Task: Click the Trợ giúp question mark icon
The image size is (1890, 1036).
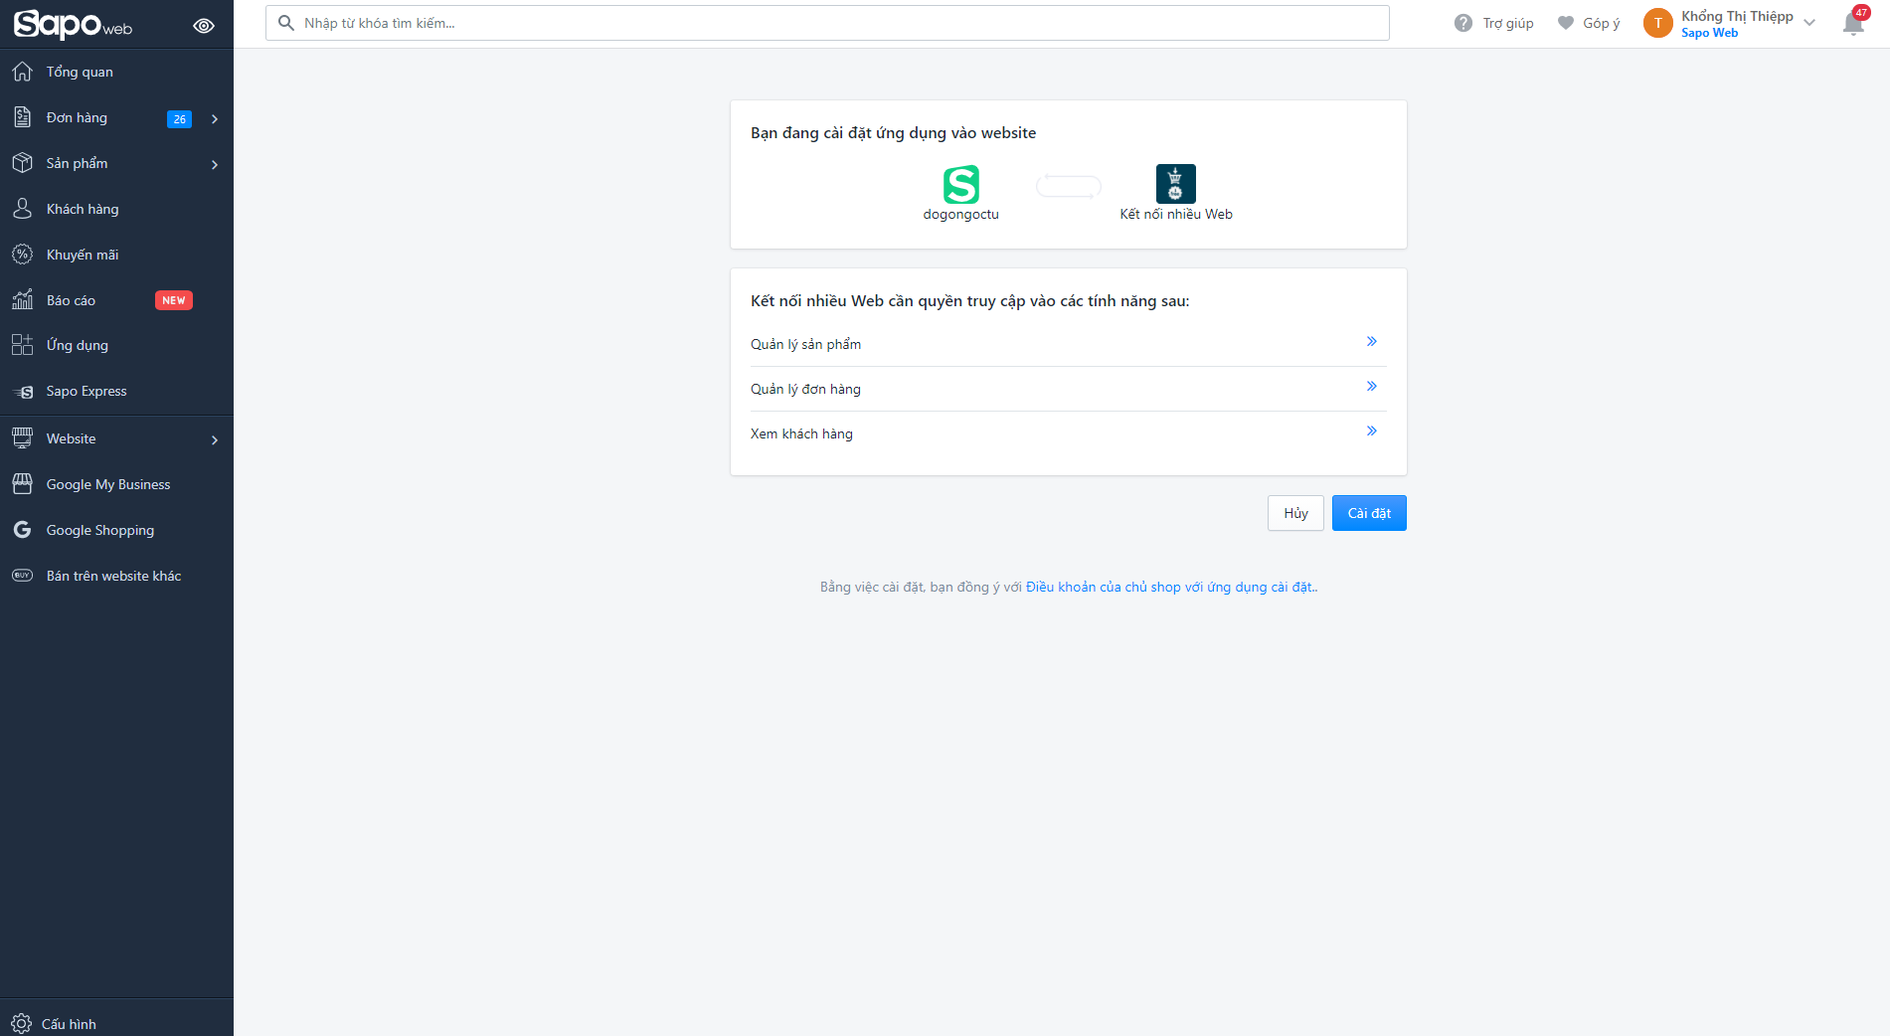Action: click(x=1463, y=23)
